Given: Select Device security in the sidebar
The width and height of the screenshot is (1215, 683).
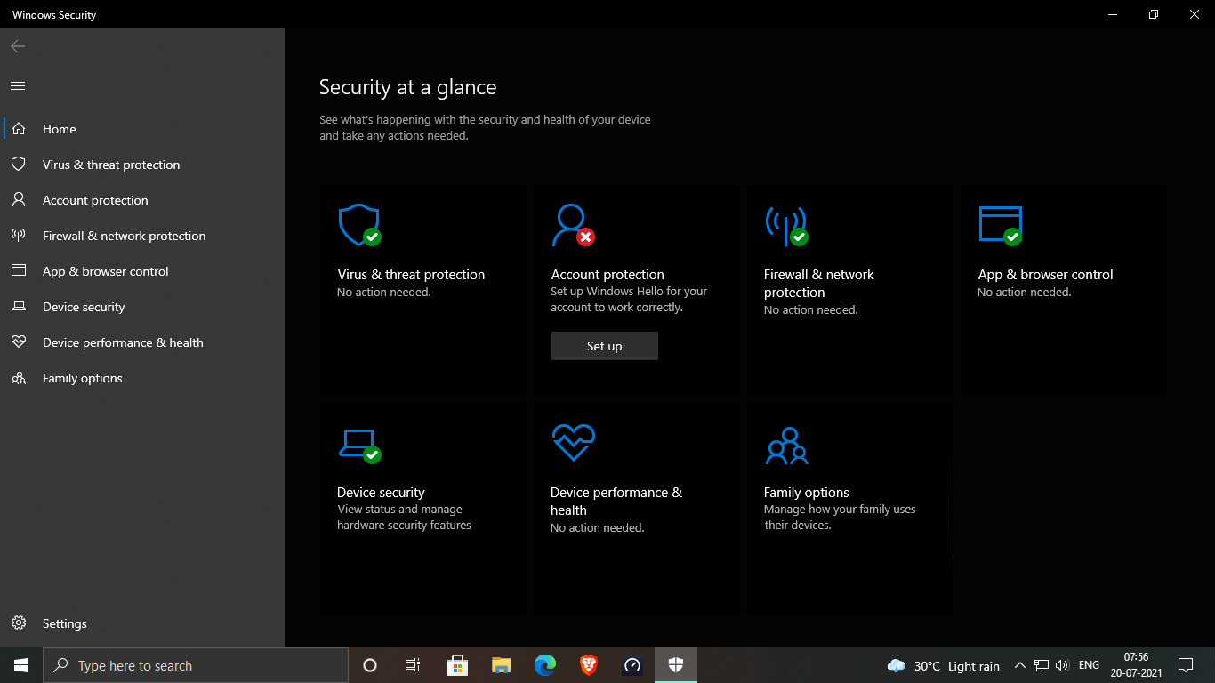Looking at the screenshot, I should point(142,307).
